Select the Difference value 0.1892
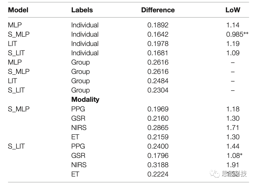The height and width of the screenshot is (185, 255). [x=158, y=25]
